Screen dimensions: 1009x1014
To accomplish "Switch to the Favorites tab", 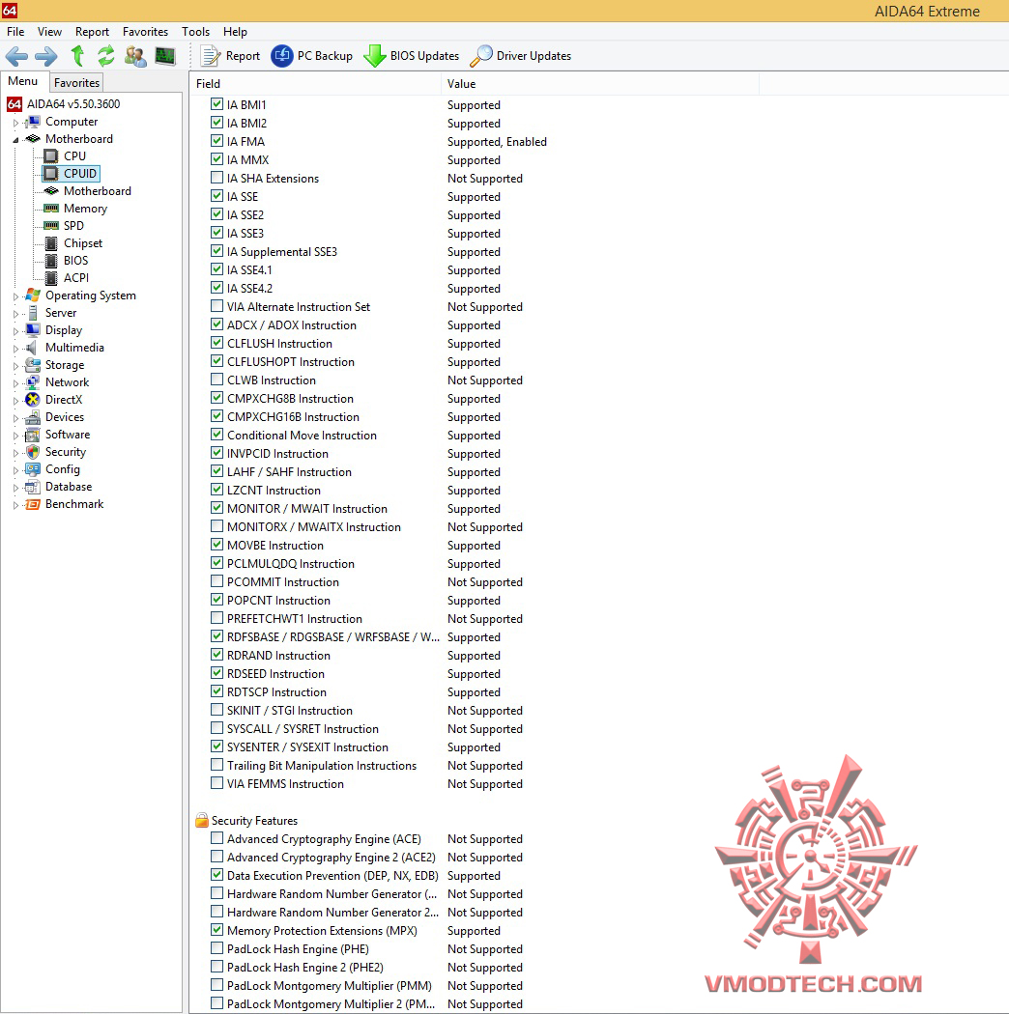I will (x=76, y=83).
